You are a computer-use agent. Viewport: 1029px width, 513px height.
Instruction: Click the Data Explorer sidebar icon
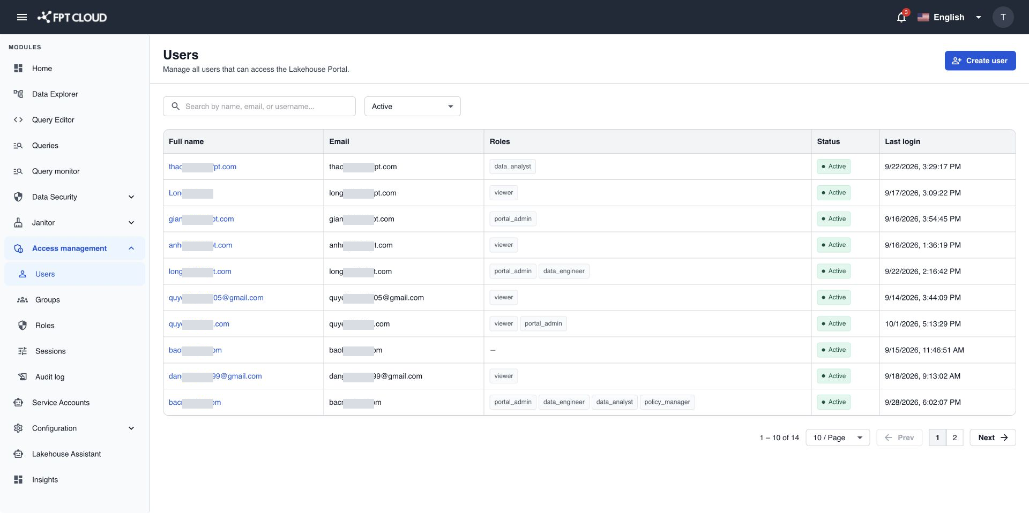click(x=18, y=94)
